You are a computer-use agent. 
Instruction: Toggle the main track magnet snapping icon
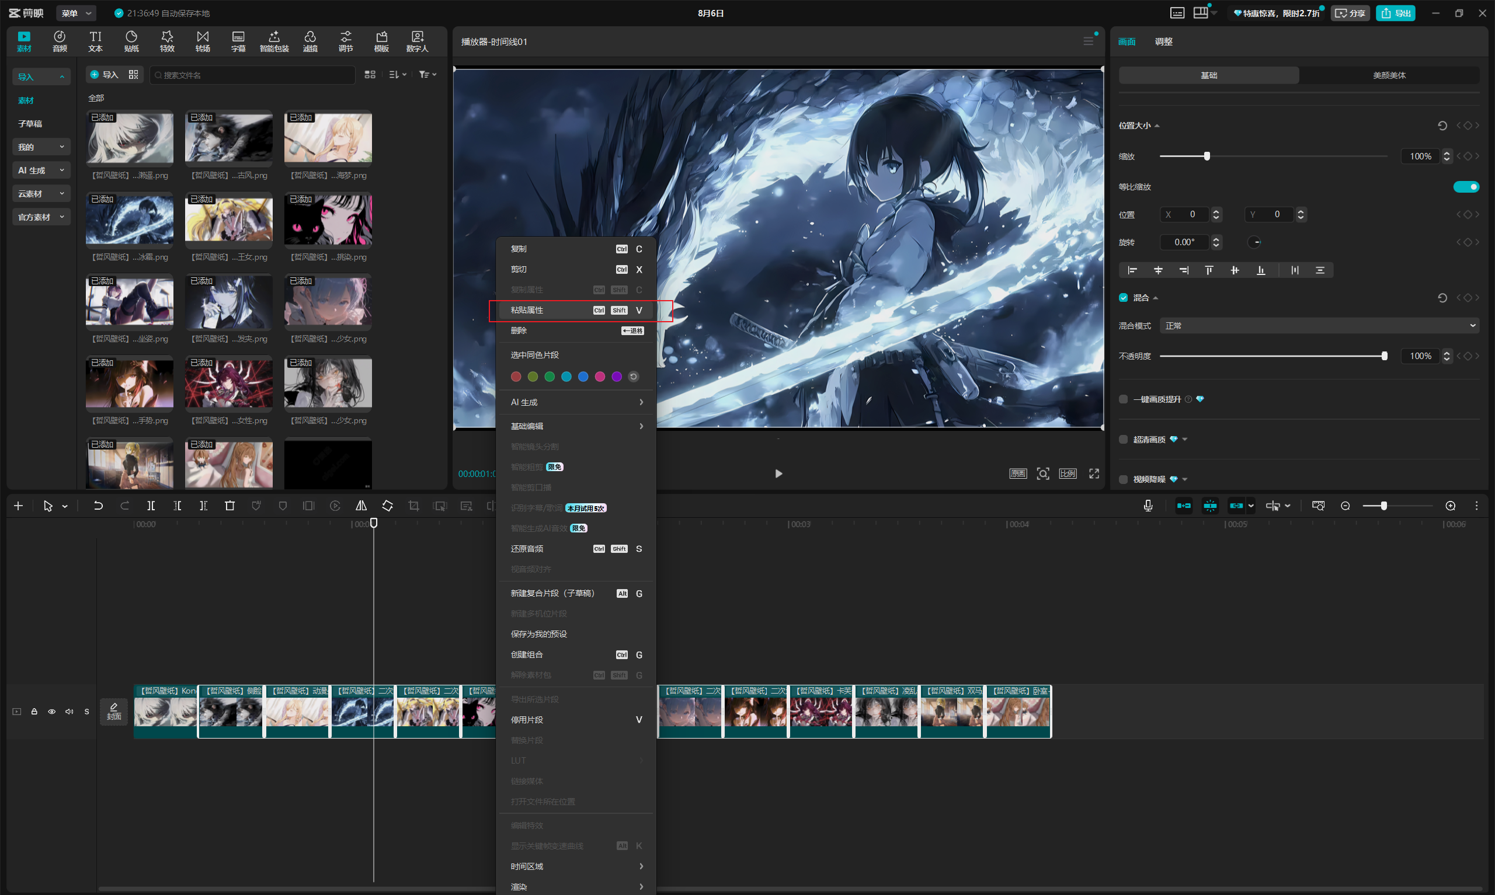(x=1184, y=506)
